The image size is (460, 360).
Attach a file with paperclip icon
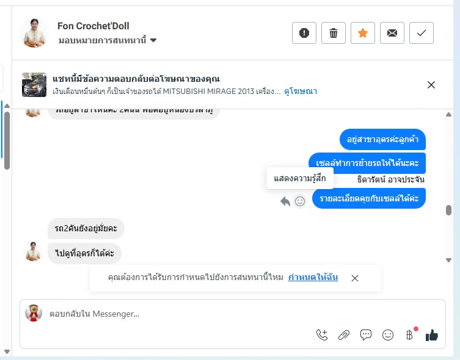pyautogui.click(x=344, y=335)
